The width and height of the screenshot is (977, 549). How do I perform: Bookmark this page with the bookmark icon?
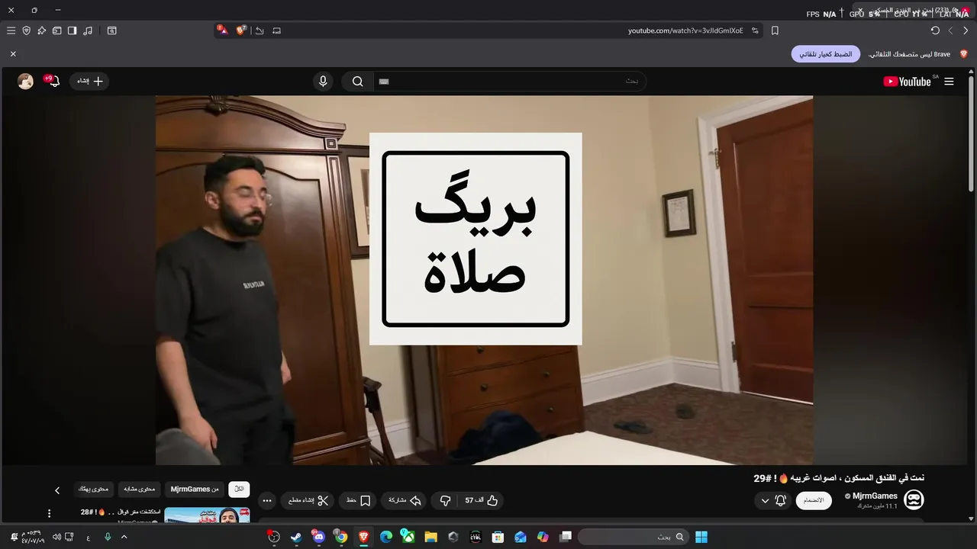(x=775, y=30)
